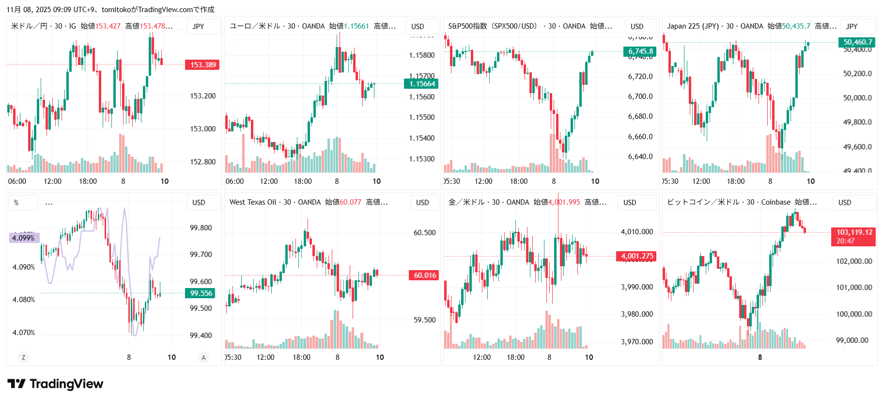Image resolution: width=884 pixels, height=402 pixels.
Task: Open USD currency dropdown on EUR/USD chart
Action: point(418,27)
